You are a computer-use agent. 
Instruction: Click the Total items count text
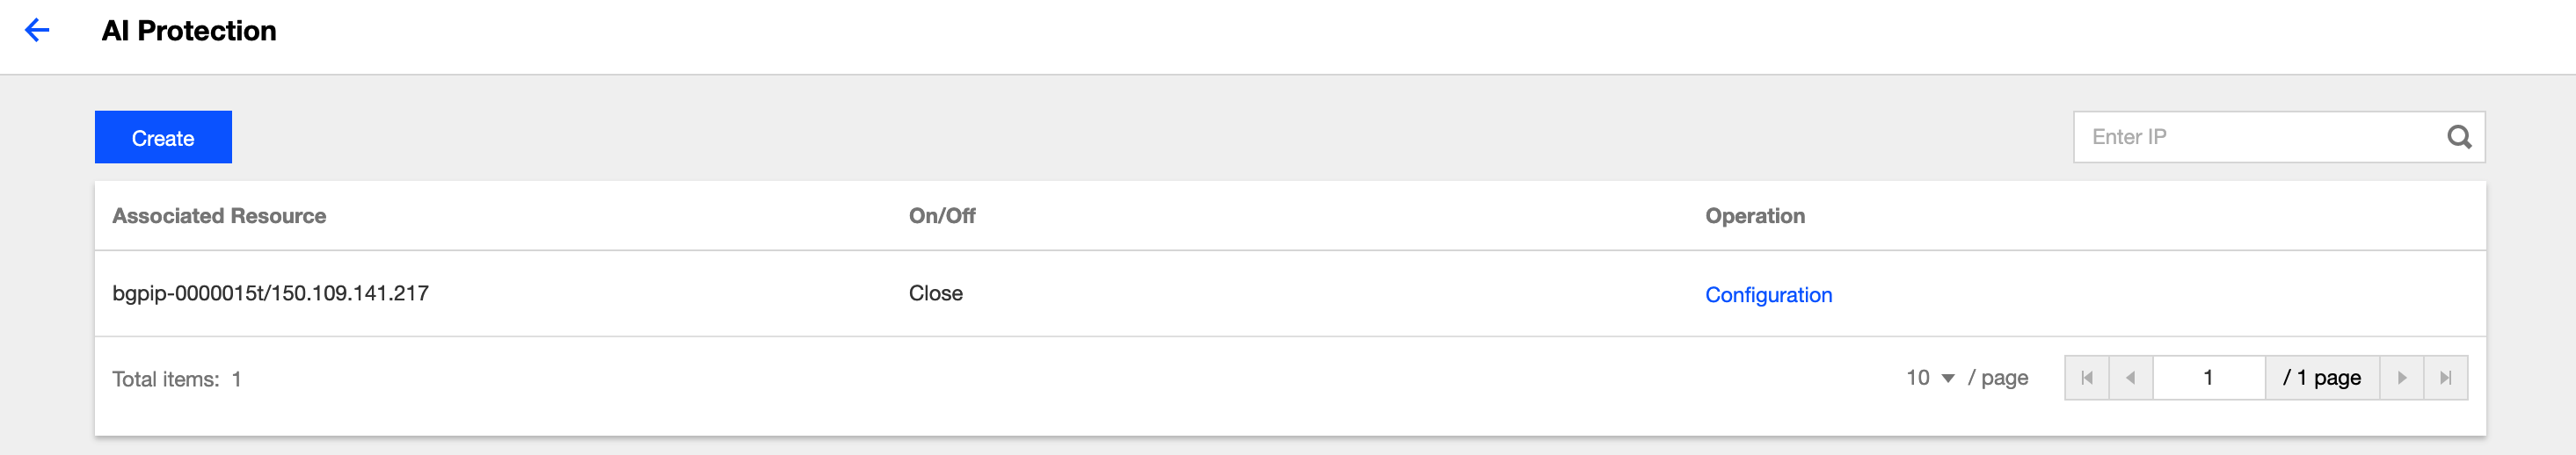coord(177,379)
